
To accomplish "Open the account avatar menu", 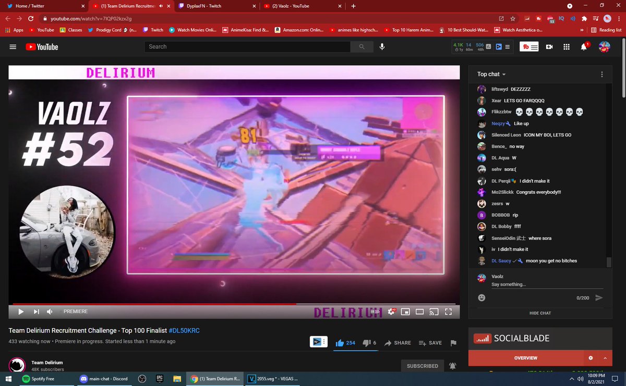I will (604, 47).
